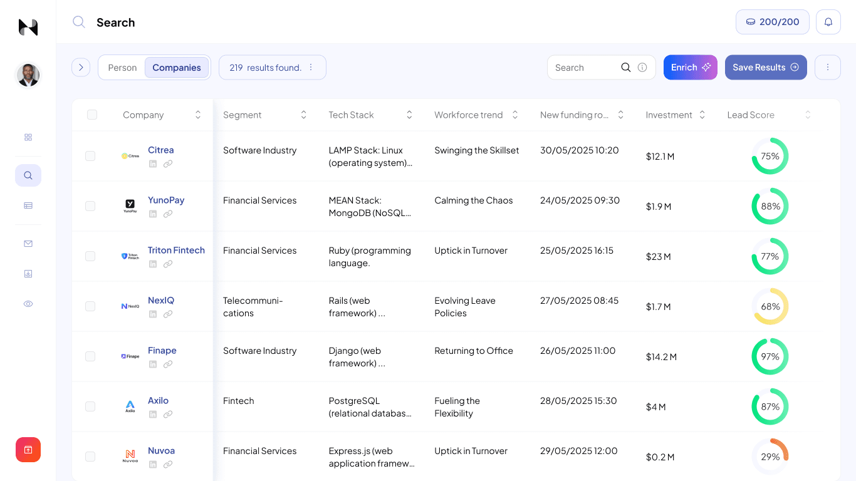Open the dashboard grid icon in sidebar
The image size is (856, 481).
pos(28,137)
